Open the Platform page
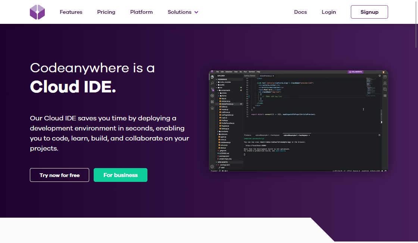The width and height of the screenshot is (418, 243). pos(141,12)
